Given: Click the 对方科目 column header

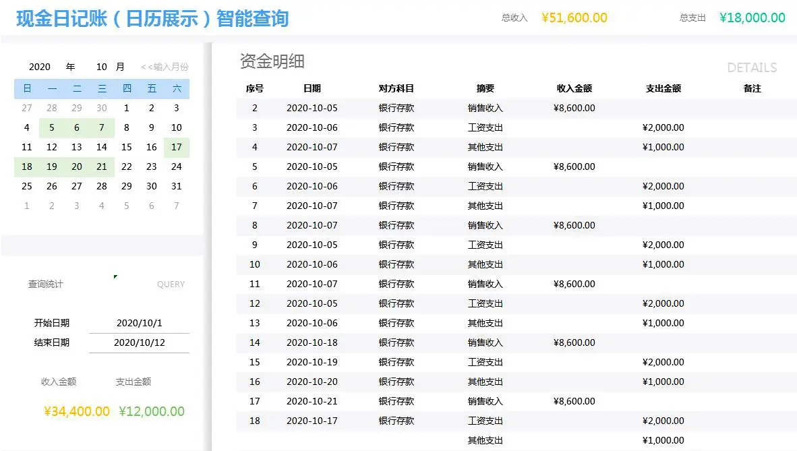Looking at the screenshot, I should tap(396, 88).
